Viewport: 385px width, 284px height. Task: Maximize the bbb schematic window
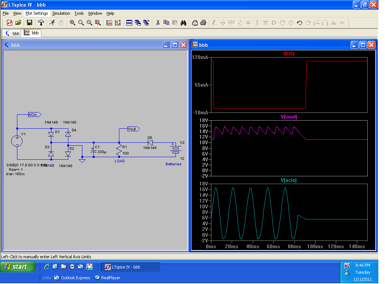[175, 45]
